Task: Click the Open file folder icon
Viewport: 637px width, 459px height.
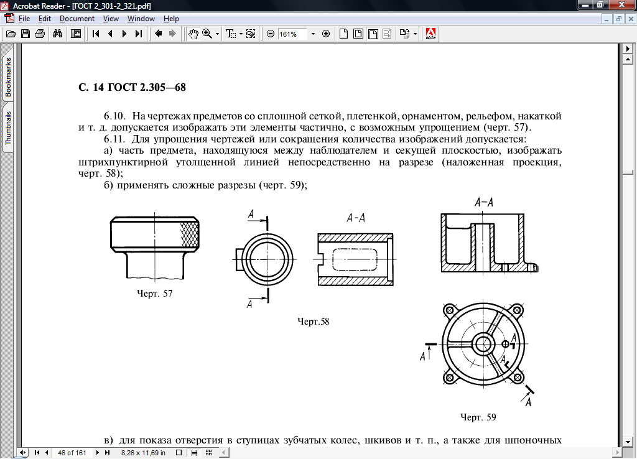Action: click(11, 34)
